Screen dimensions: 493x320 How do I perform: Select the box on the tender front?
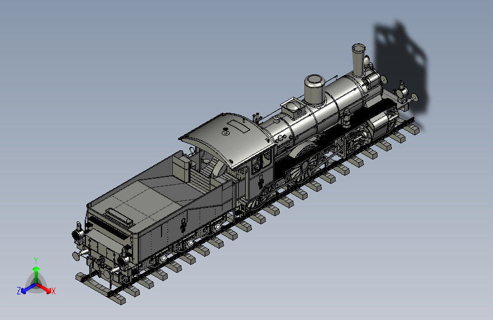181,169
